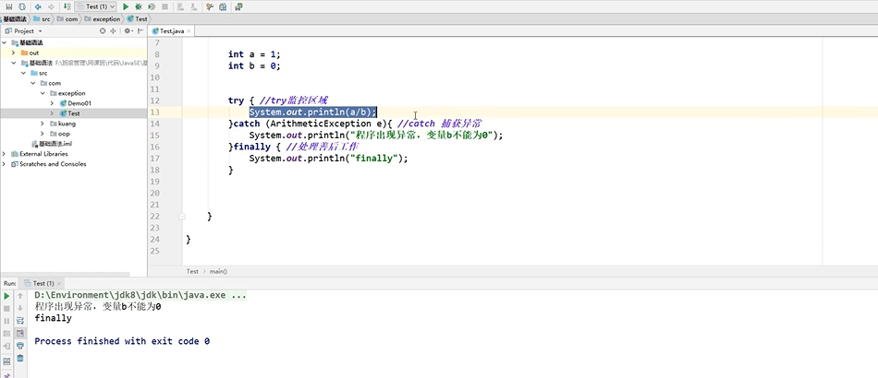Click Test in the editor bottom breadcrumb
878x378 pixels.
[x=192, y=271]
